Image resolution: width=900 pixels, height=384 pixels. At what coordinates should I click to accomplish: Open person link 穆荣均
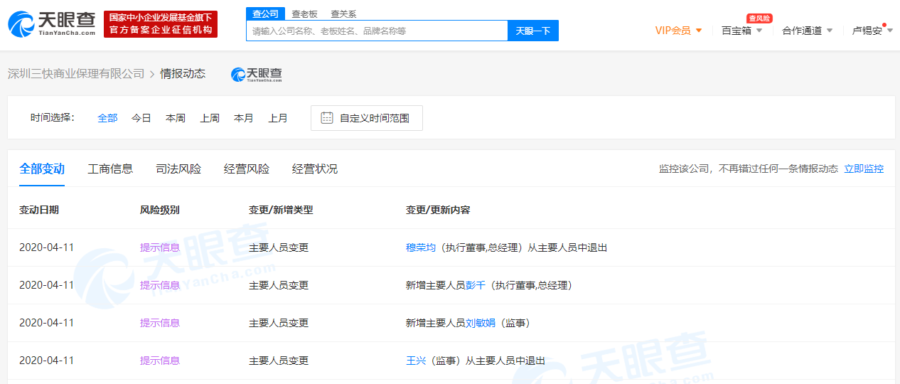pyautogui.click(x=420, y=247)
